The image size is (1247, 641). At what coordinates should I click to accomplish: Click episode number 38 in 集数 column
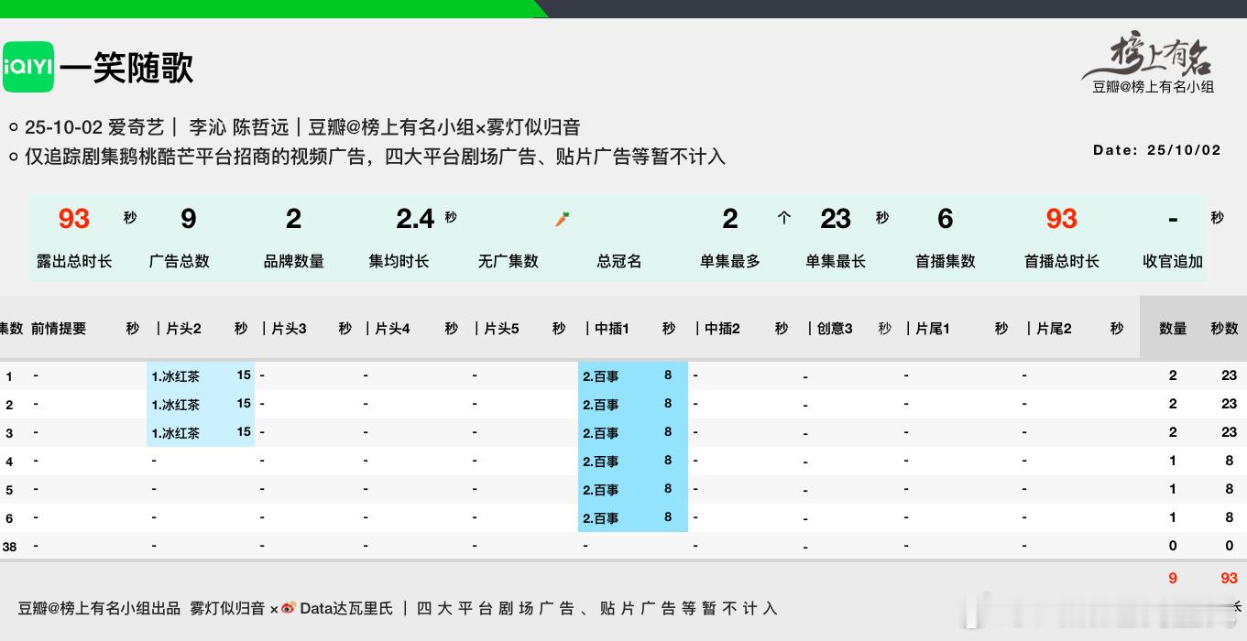point(9,547)
